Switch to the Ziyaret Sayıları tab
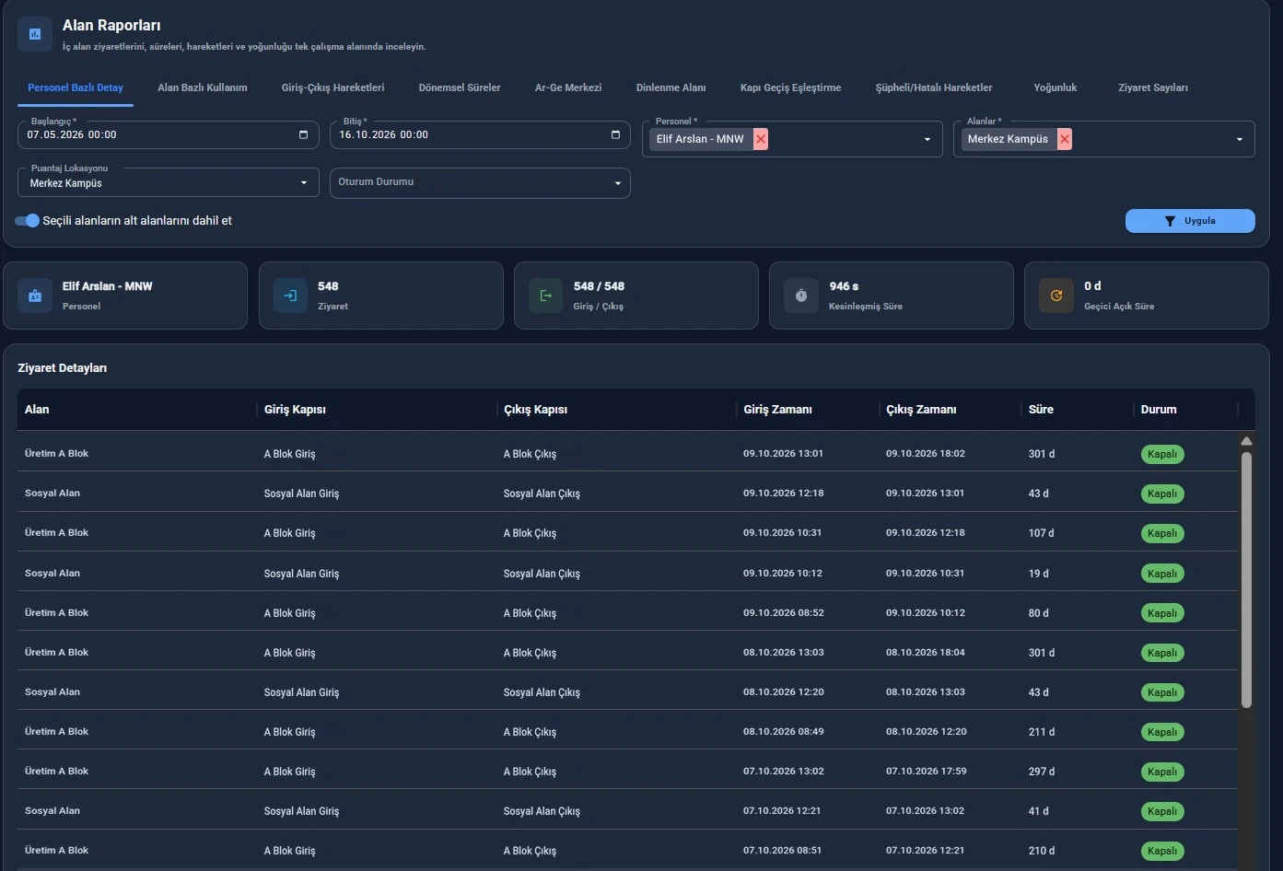Image resolution: width=1283 pixels, height=871 pixels. tap(1152, 88)
